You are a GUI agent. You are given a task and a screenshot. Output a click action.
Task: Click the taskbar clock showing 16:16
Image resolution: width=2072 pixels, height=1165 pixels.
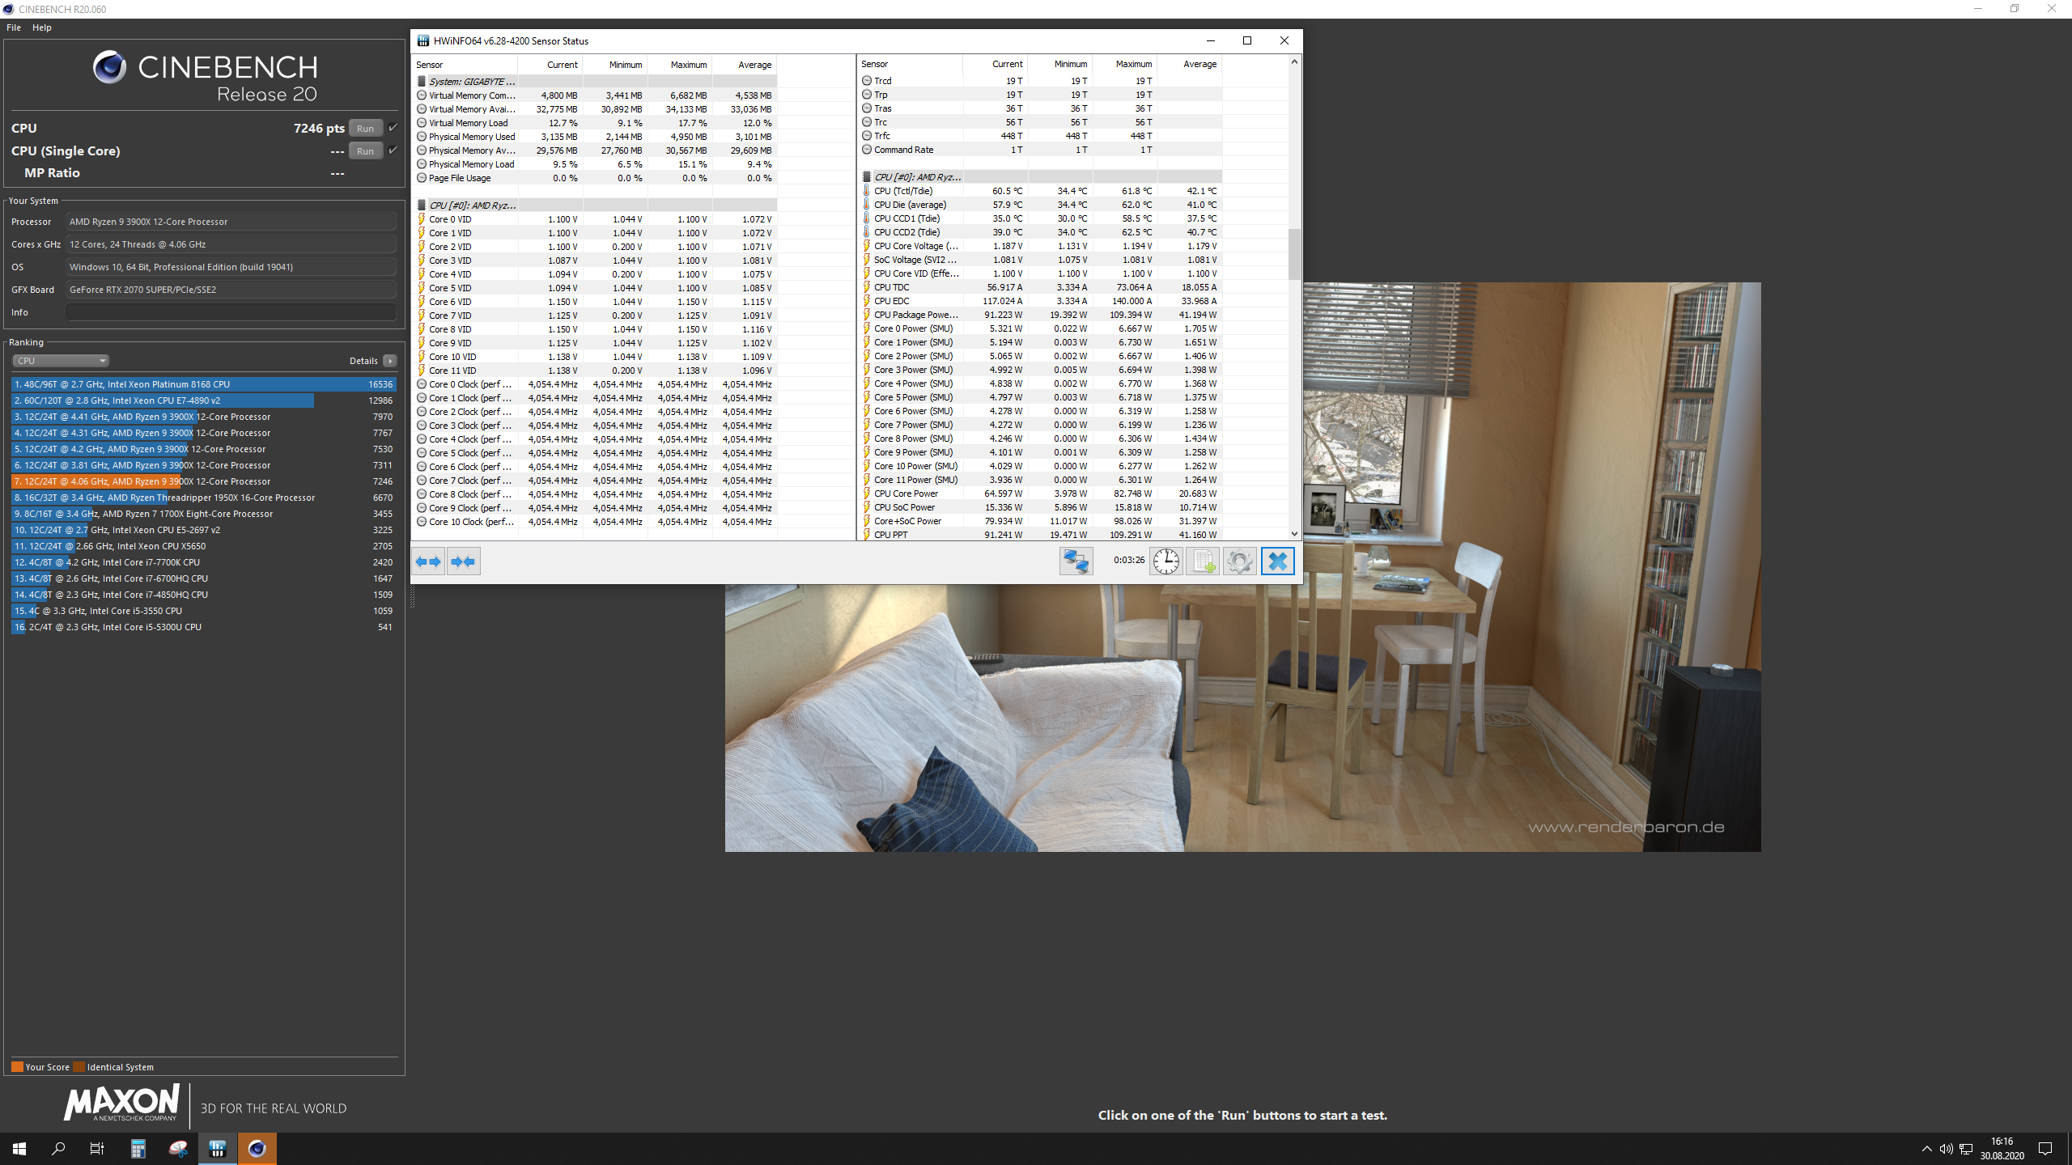point(2002,1148)
